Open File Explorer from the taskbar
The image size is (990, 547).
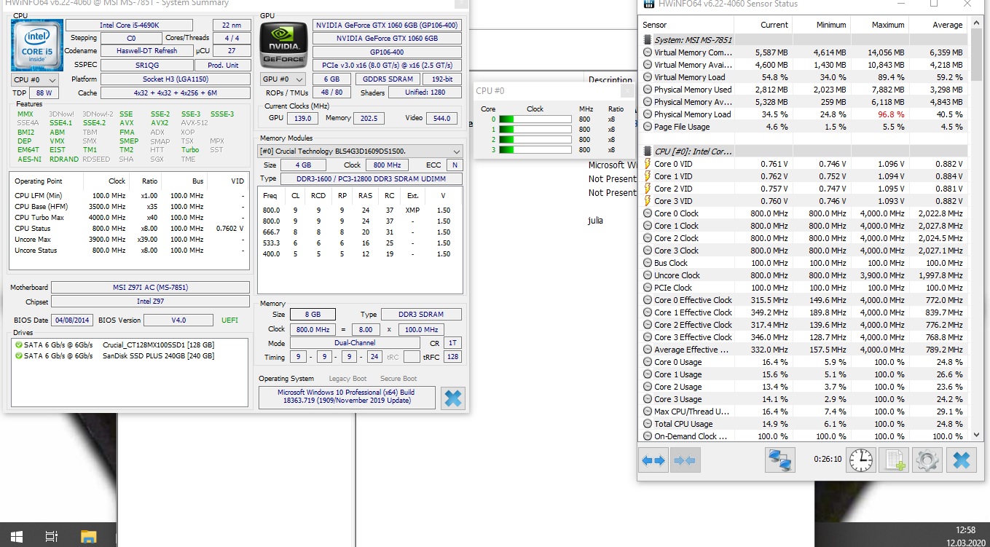click(88, 537)
